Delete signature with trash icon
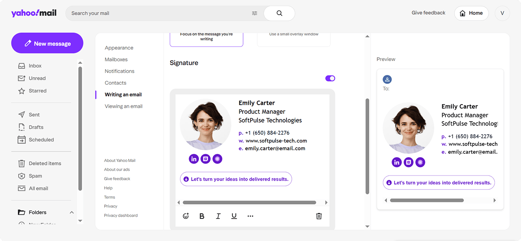The image size is (521, 241). tap(319, 216)
